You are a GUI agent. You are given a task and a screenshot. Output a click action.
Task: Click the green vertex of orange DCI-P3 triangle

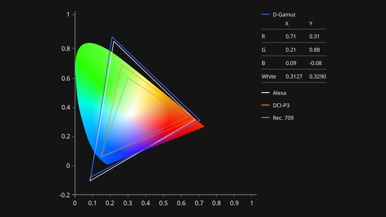click(x=121, y=65)
